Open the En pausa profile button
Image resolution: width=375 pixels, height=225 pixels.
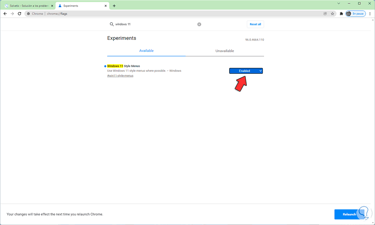pyautogui.click(x=356, y=14)
